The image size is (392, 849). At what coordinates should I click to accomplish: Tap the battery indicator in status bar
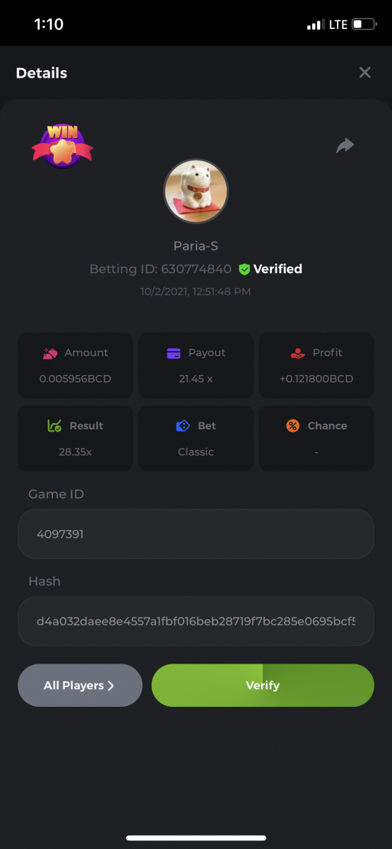364,25
